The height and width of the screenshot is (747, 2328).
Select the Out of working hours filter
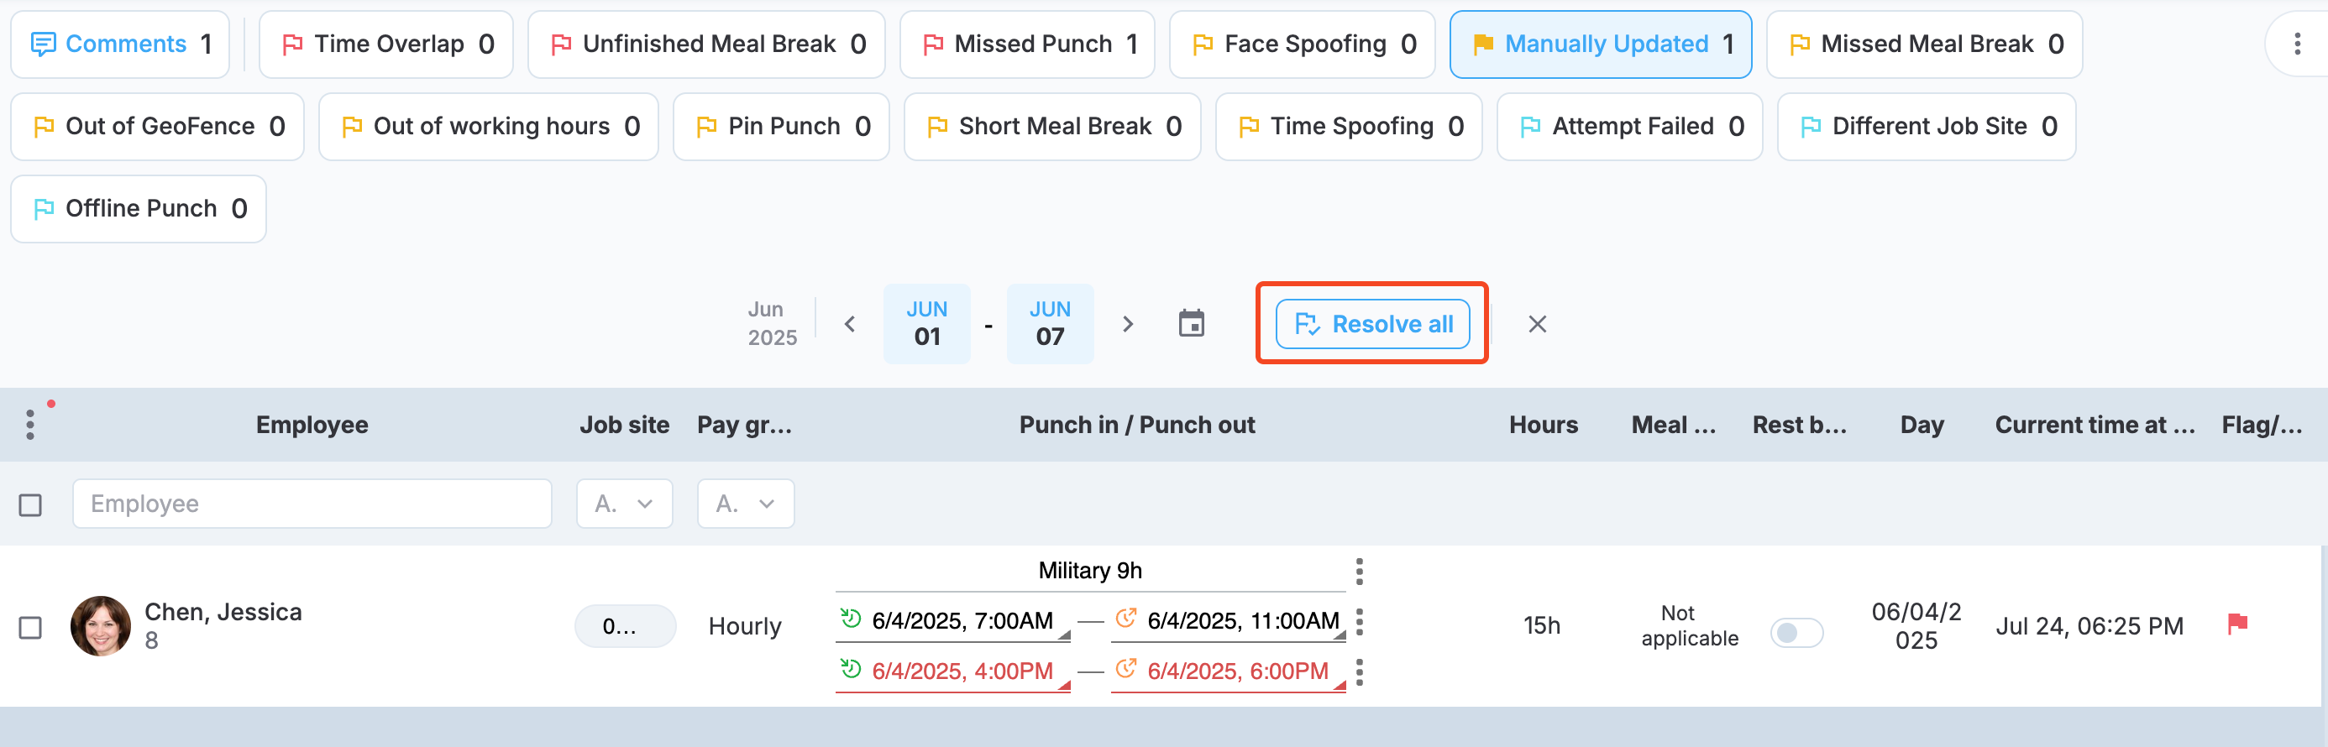tap(489, 127)
